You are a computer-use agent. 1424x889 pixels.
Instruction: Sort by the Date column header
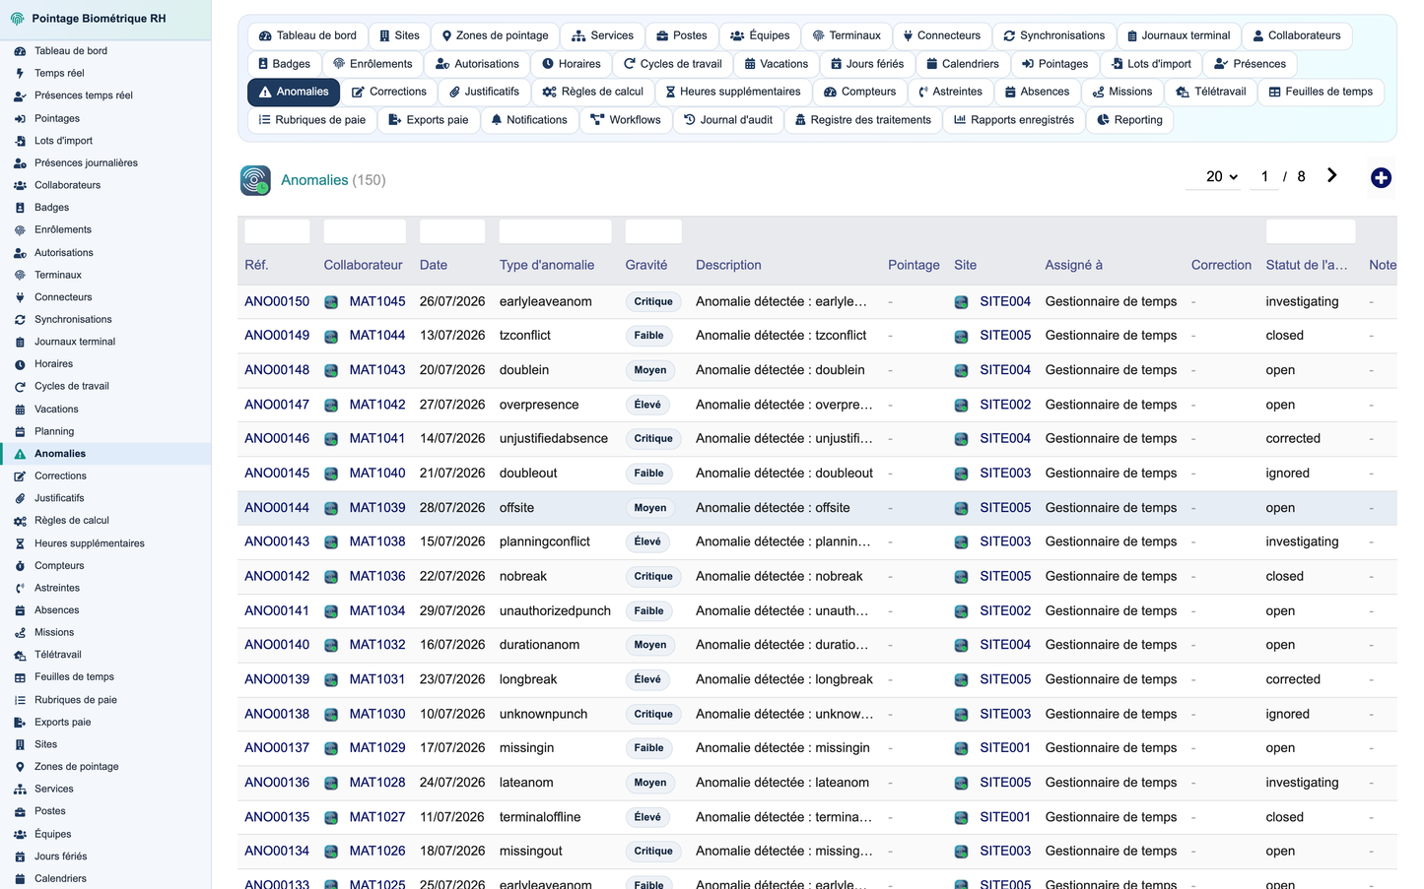point(434,265)
